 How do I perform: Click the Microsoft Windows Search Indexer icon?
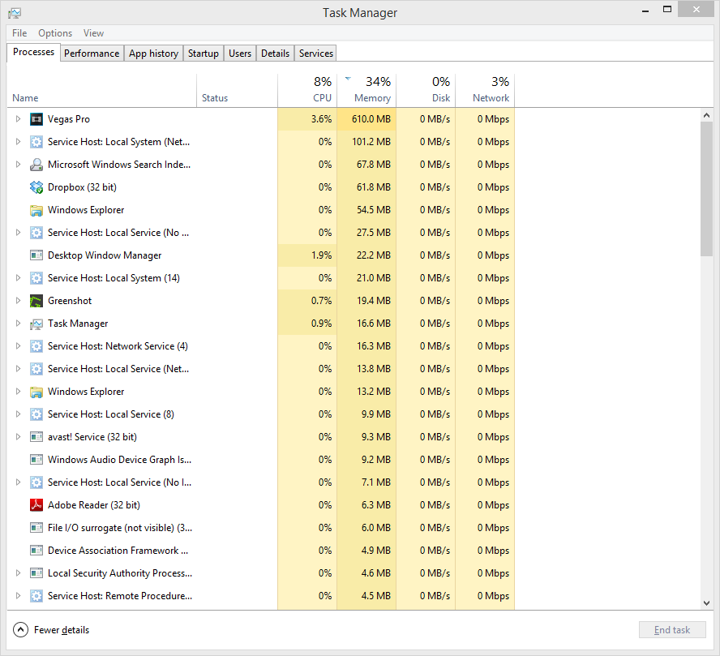(x=36, y=165)
